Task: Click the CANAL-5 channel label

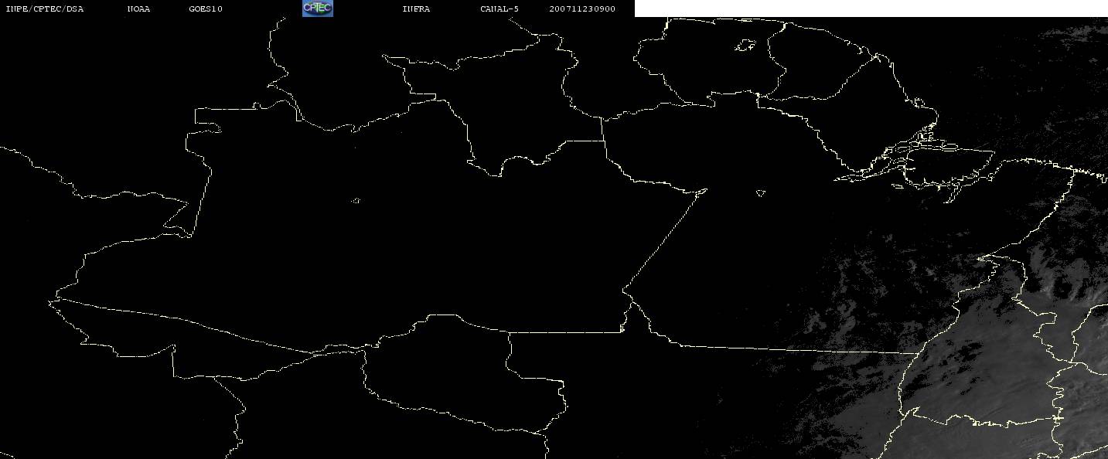Action: tap(500, 9)
